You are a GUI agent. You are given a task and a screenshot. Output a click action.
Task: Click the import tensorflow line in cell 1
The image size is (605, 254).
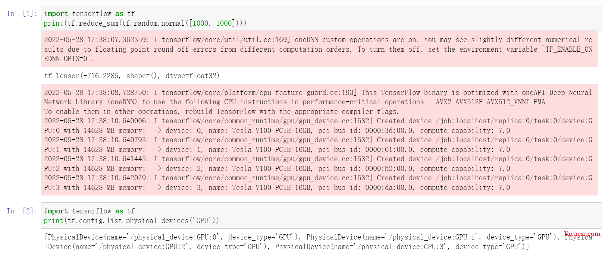point(90,14)
